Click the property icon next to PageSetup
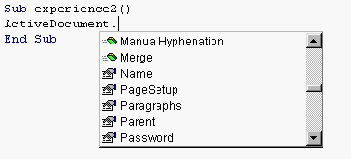 pyautogui.click(x=109, y=90)
